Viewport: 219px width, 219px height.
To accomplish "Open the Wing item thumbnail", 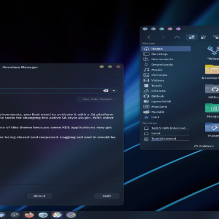I will pyautogui.click(x=213, y=50).
